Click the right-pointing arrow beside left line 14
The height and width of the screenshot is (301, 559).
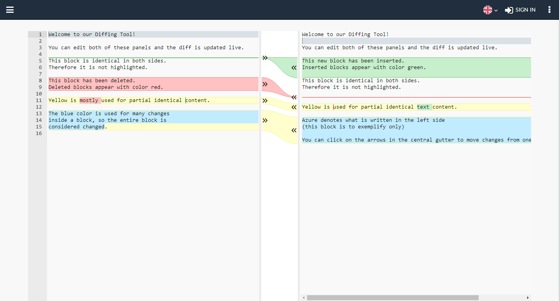(265, 120)
